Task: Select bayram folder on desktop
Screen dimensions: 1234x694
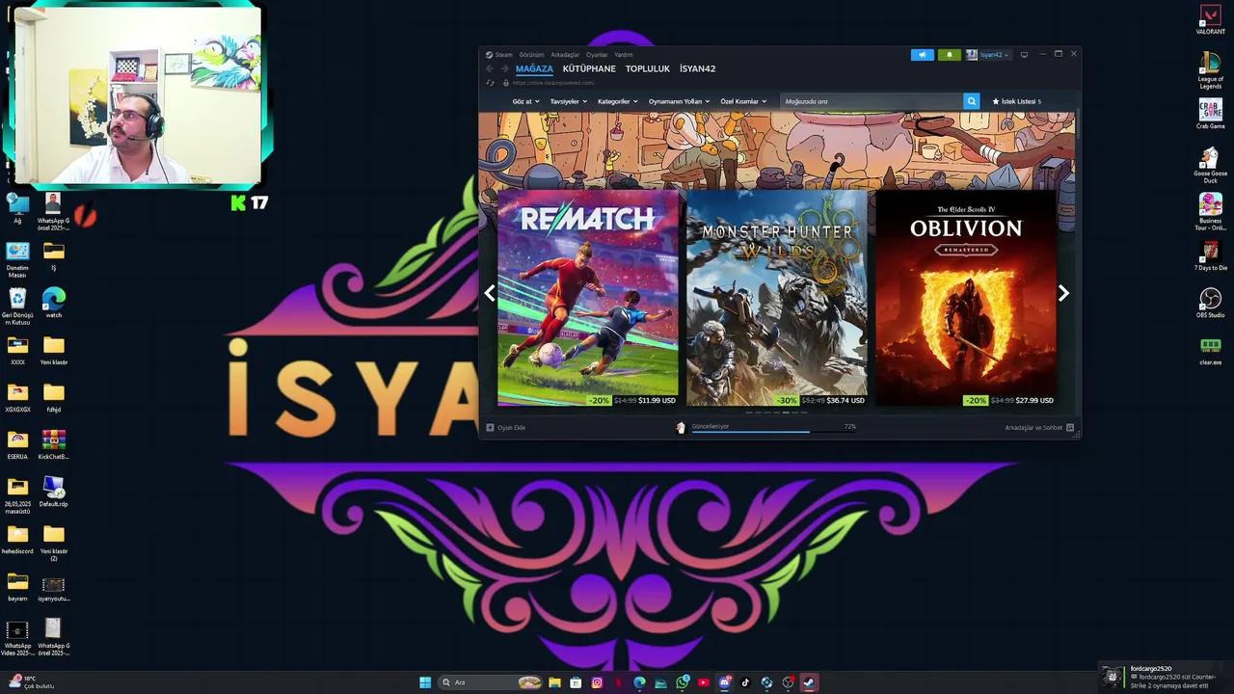Action: [17, 586]
